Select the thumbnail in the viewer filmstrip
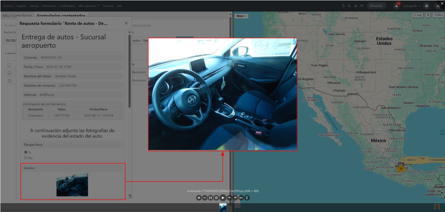The image size is (445, 212). (x=223, y=207)
